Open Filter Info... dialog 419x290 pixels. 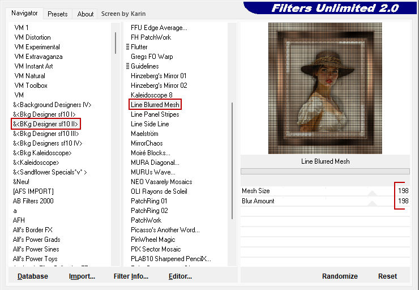131,276
